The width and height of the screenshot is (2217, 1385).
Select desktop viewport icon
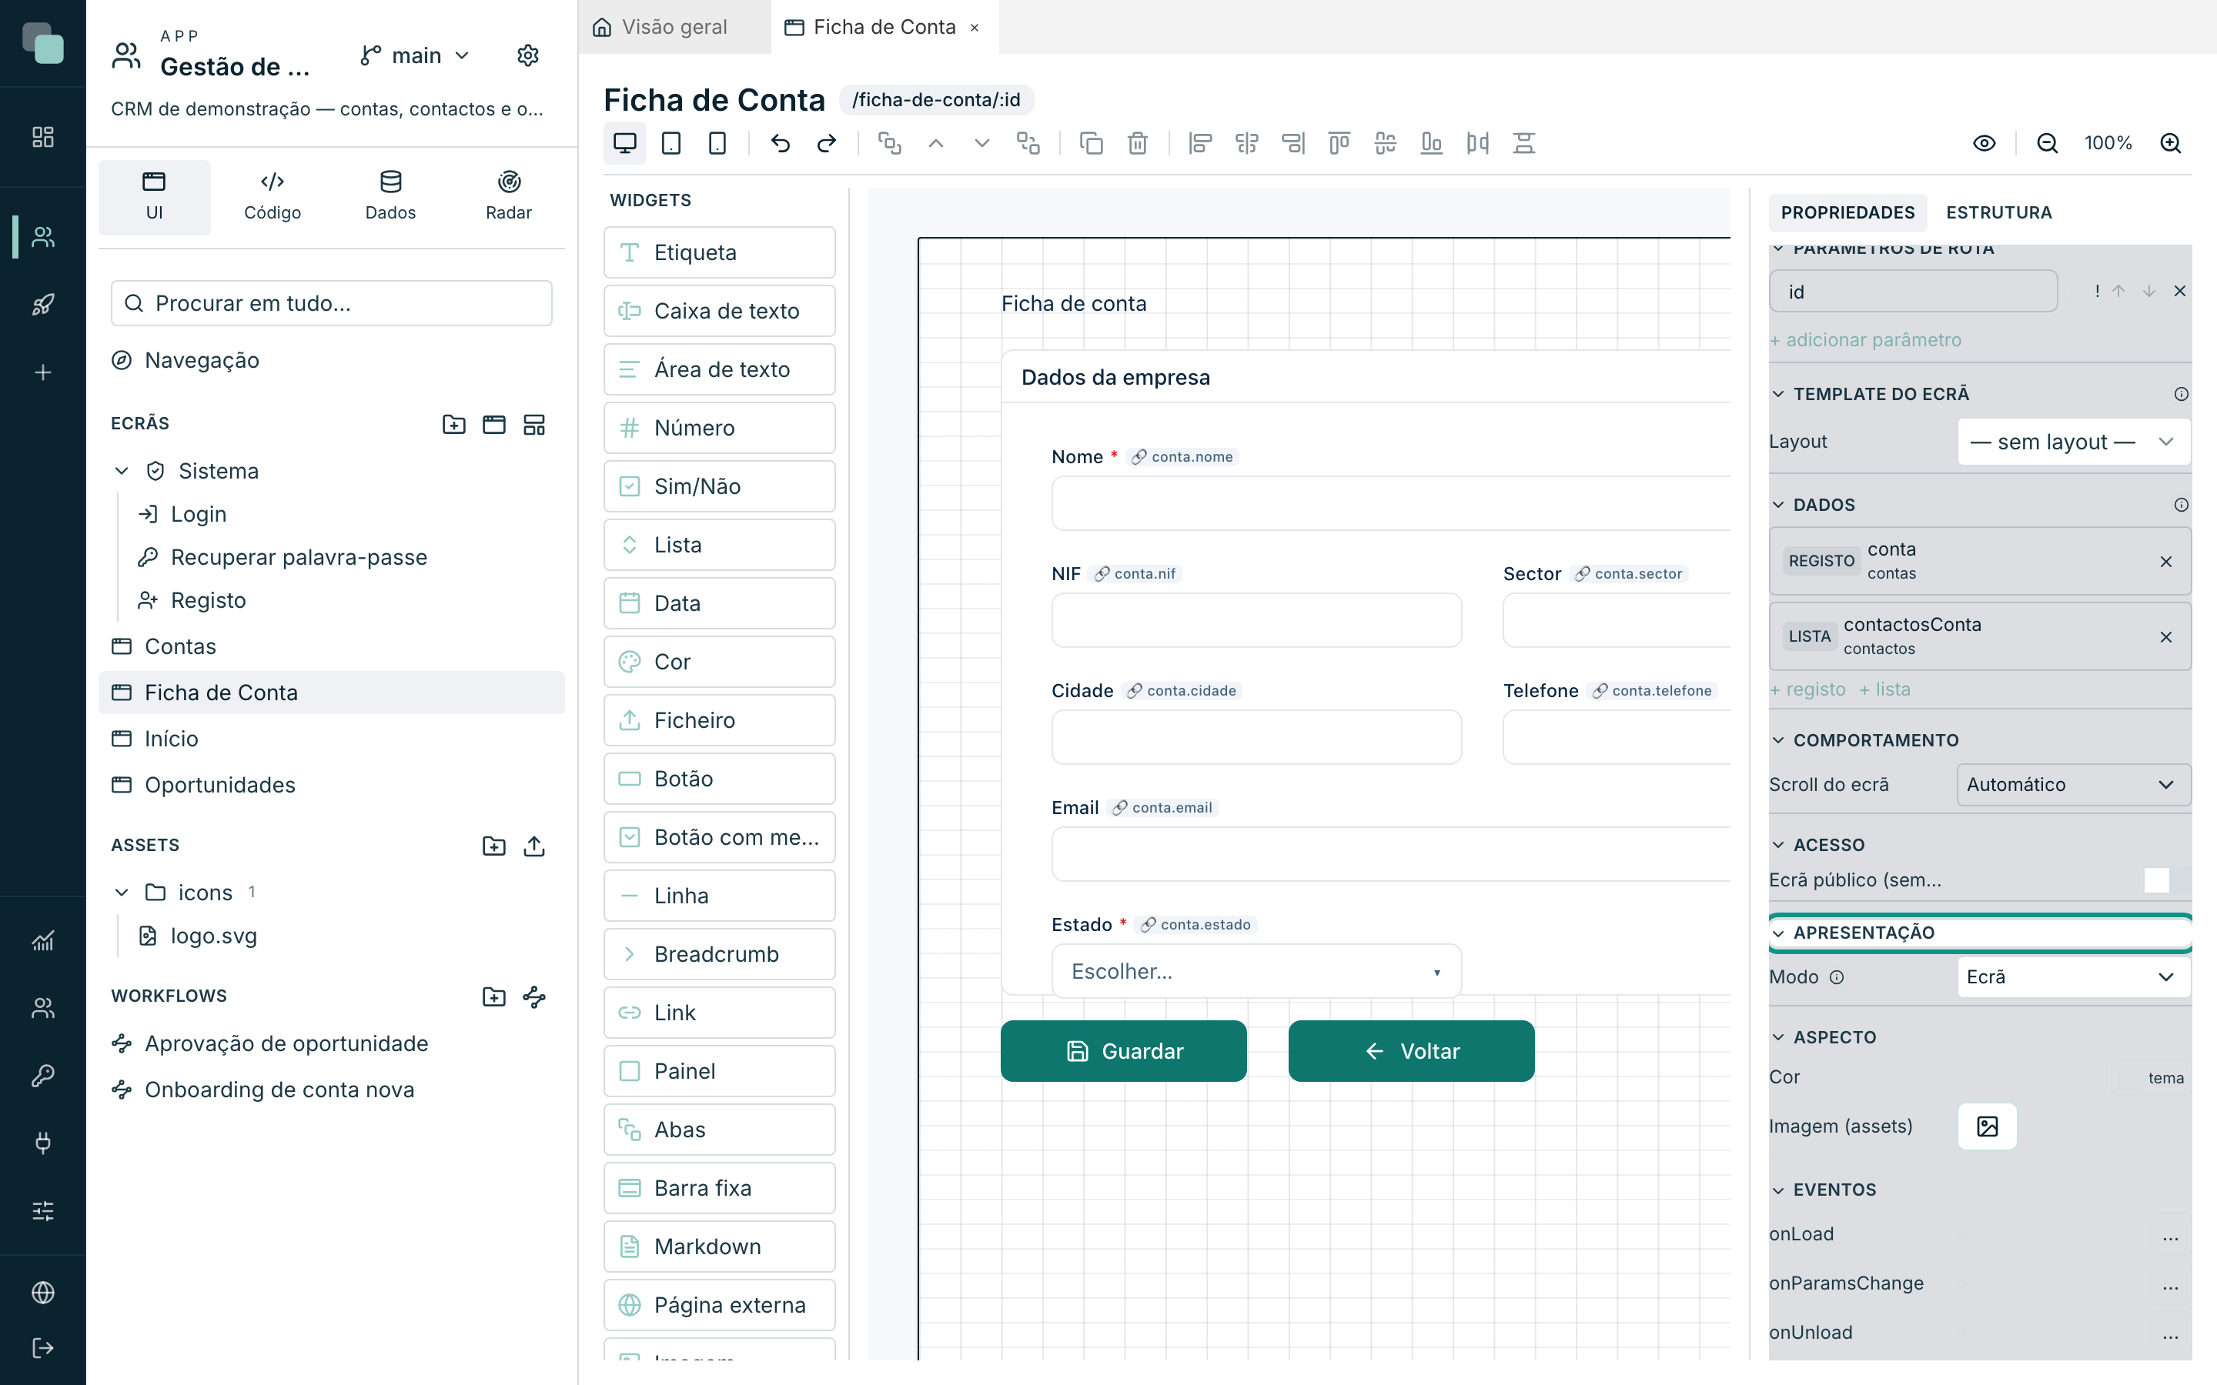click(x=625, y=143)
